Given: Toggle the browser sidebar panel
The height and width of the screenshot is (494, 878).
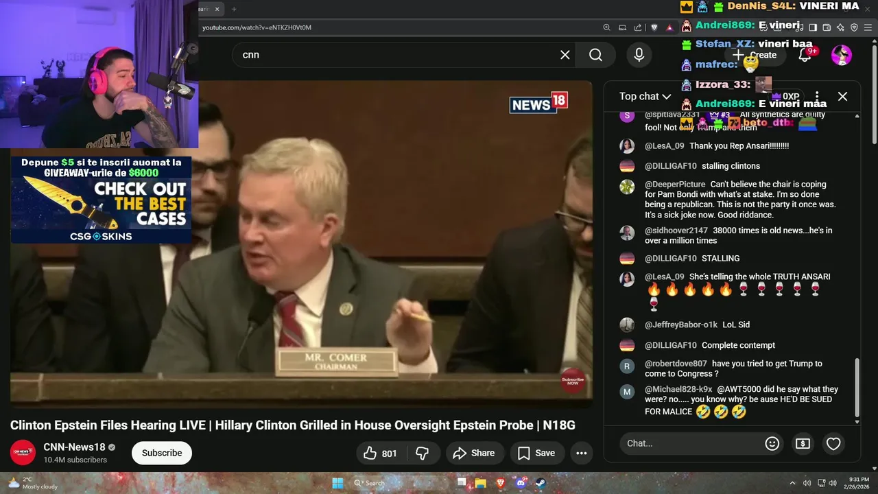Looking at the screenshot, I should [x=813, y=27].
